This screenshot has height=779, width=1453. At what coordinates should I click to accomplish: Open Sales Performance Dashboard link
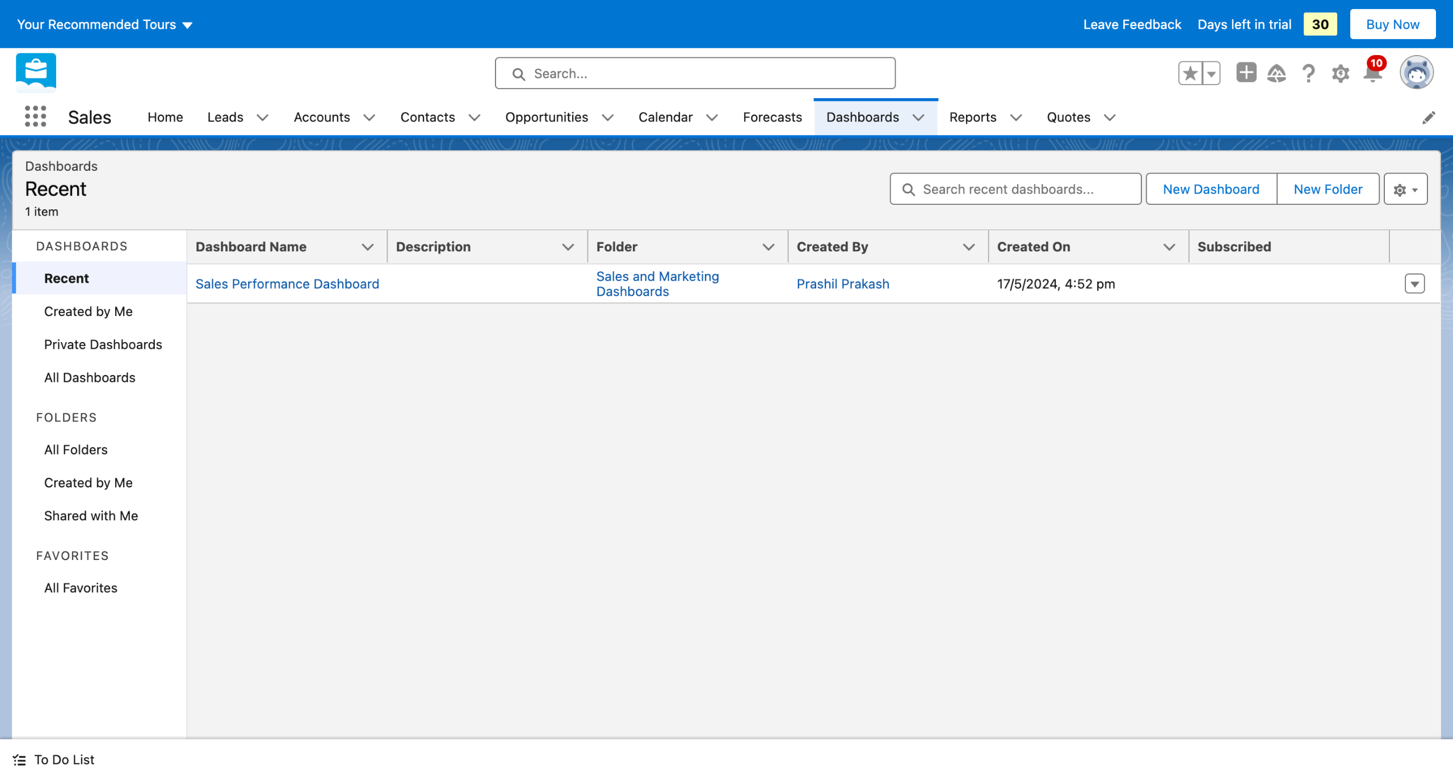tap(287, 284)
